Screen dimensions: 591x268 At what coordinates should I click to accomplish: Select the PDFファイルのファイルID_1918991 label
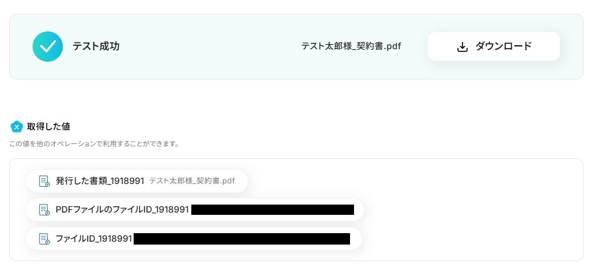point(122,210)
